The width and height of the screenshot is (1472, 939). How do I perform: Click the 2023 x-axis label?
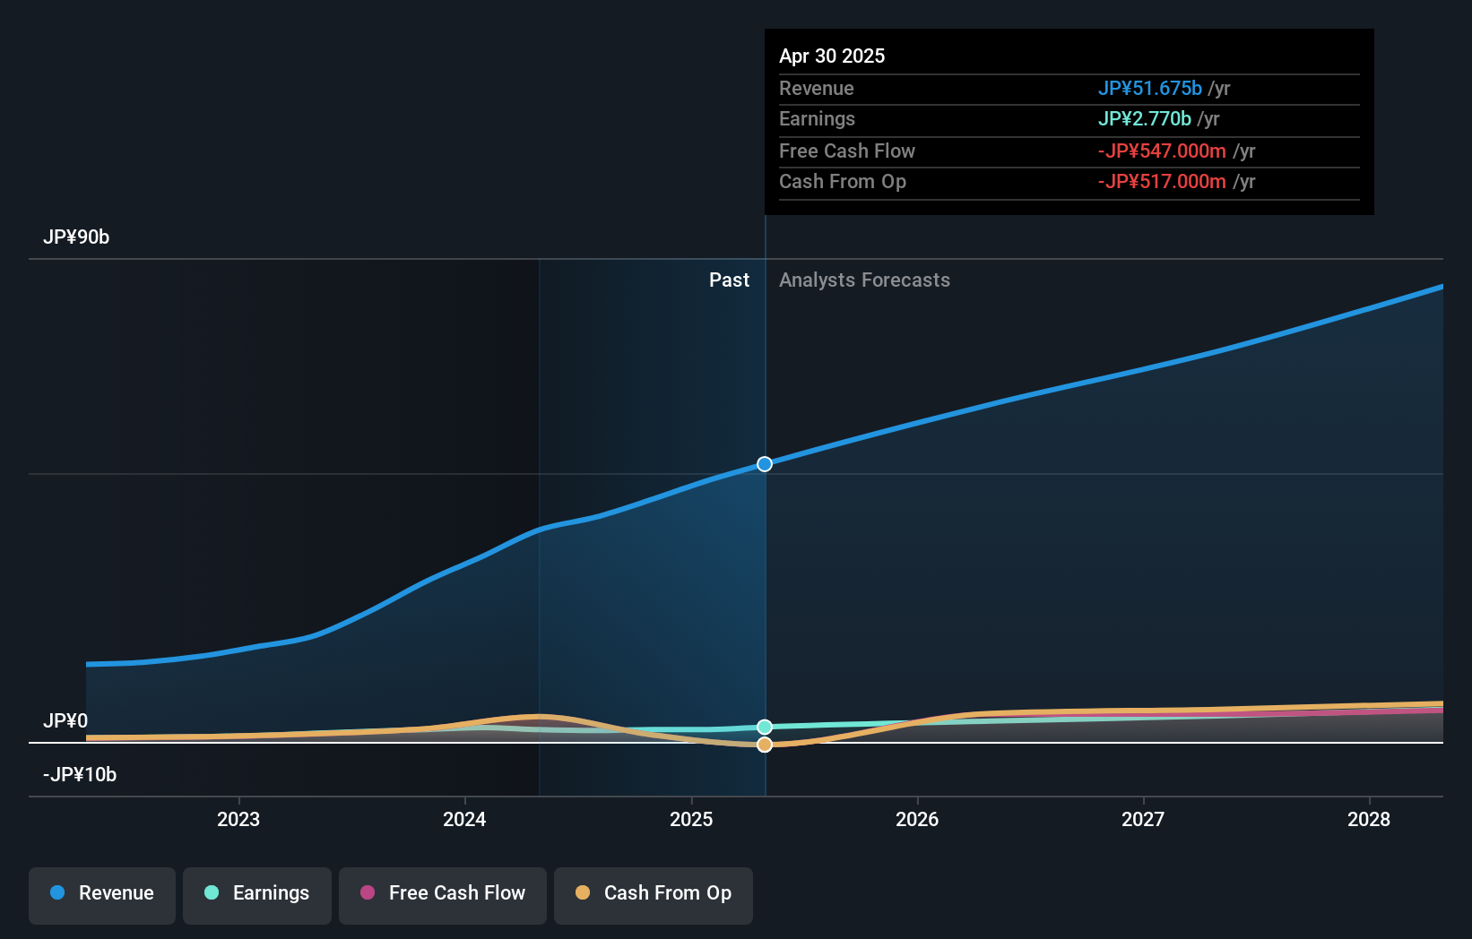tap(238, 819)
